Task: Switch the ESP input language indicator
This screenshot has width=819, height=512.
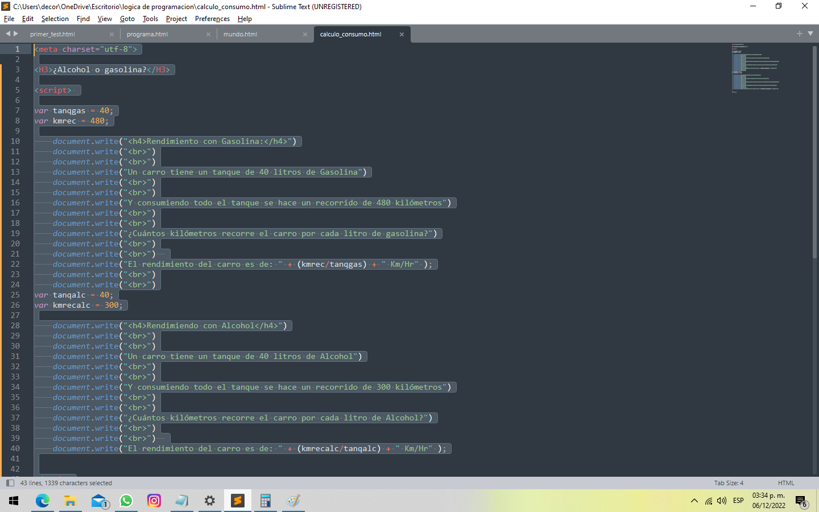Action: (x=738, y=501)
